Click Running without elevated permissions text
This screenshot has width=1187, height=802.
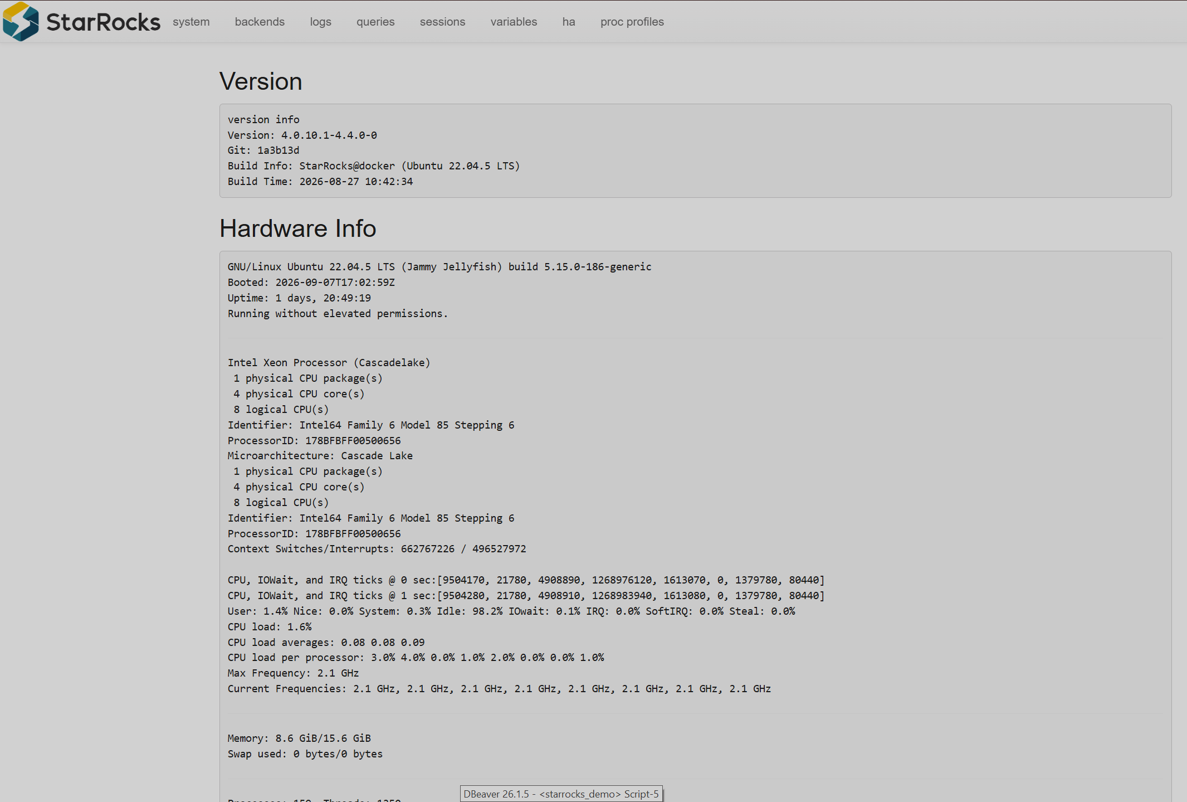tap(338, 314)
